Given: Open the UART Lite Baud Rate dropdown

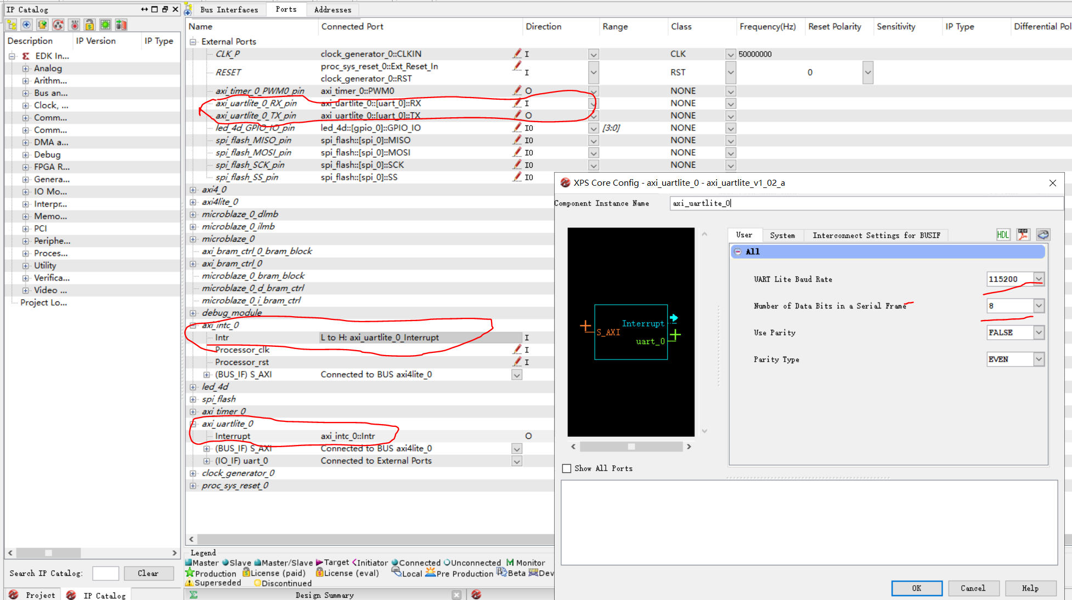Looking at the screenshot, I should (x=1039, y=279).
